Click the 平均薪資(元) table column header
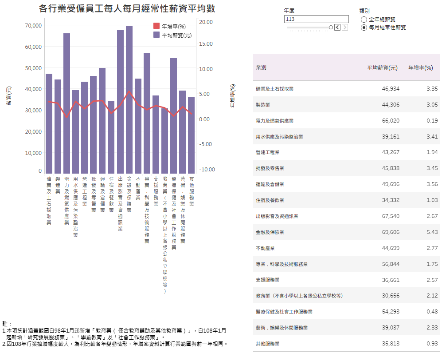This screenshot has width=442, height=353. (382, 68)
